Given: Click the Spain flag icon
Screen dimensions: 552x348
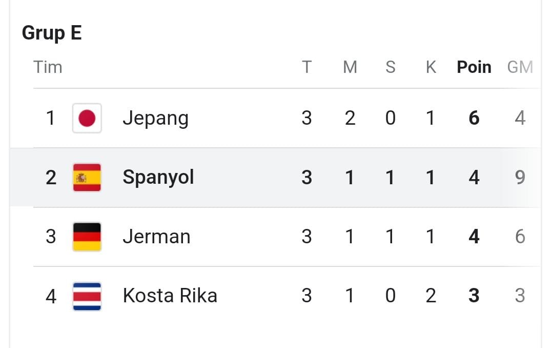Looking at the screenshot, I should point(87,177).
